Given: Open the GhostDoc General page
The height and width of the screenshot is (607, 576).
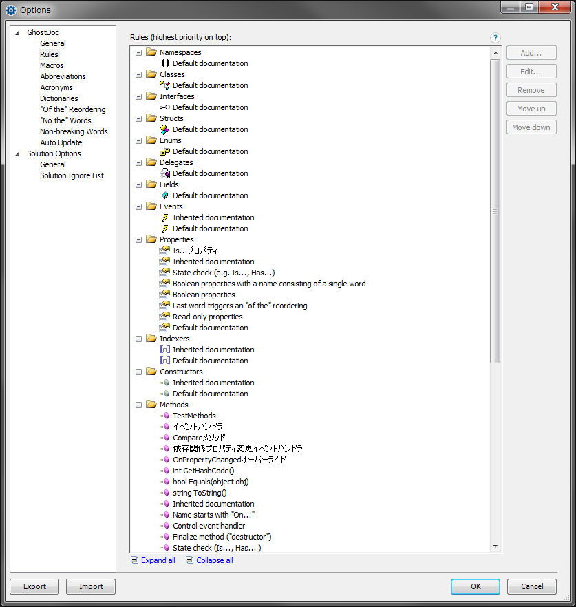Looking at the screenshot, I should click(x=53, y=43).
